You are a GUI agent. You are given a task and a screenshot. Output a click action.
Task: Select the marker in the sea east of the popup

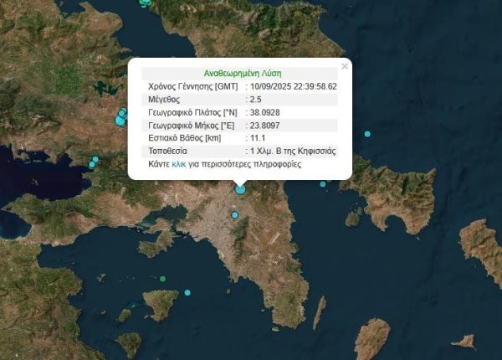(x=366, y=134)
